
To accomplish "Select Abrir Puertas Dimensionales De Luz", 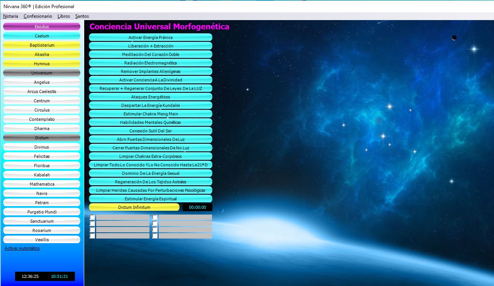I will pyautogui.click(x=151, y=139).
